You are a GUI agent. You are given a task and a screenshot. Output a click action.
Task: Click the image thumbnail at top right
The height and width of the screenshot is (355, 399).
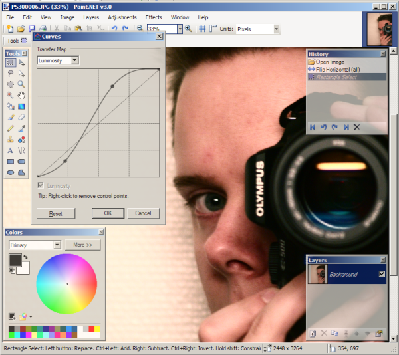pyautogui.click(x=380, y=29)
